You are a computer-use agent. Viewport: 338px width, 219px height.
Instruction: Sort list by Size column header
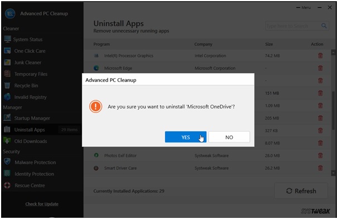coord(269,44)
